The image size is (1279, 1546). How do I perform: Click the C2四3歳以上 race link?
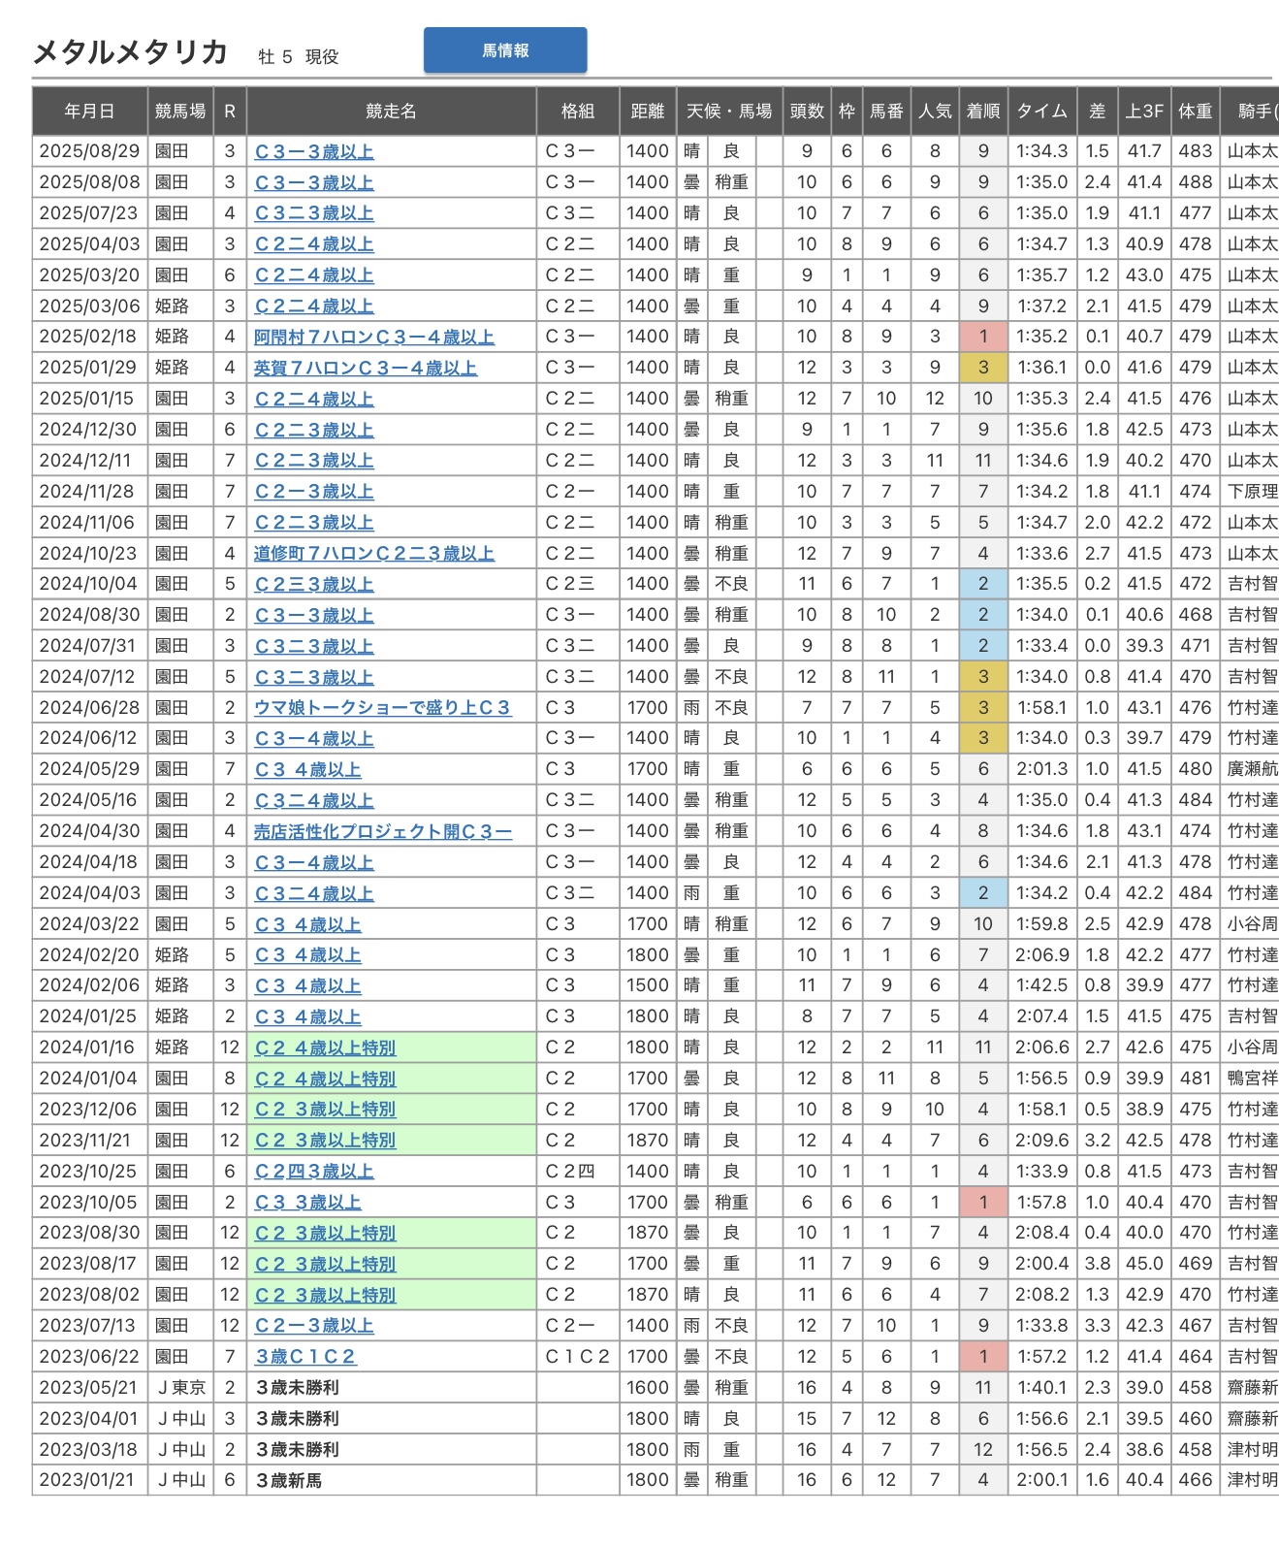[x=313, y=1172]
